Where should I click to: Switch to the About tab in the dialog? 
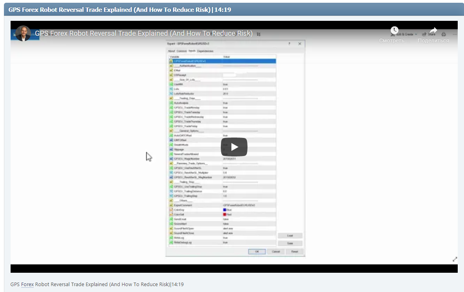(171, 51)
